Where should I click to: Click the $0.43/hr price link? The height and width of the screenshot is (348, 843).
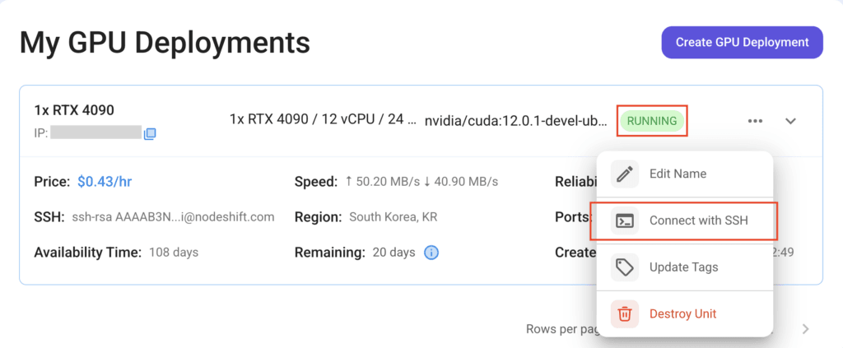point(105,182)
